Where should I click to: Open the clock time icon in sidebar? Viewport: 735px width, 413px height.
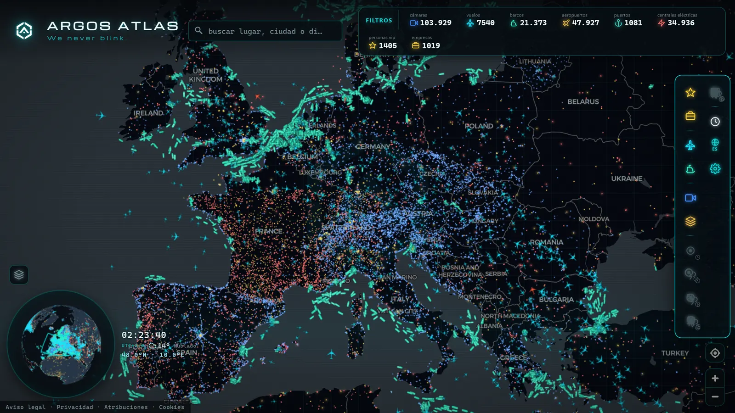[715, 122]
